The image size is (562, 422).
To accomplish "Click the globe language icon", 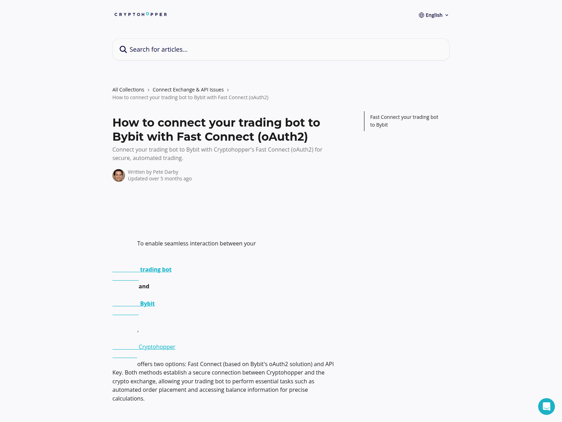I will [x=421, y=15].
